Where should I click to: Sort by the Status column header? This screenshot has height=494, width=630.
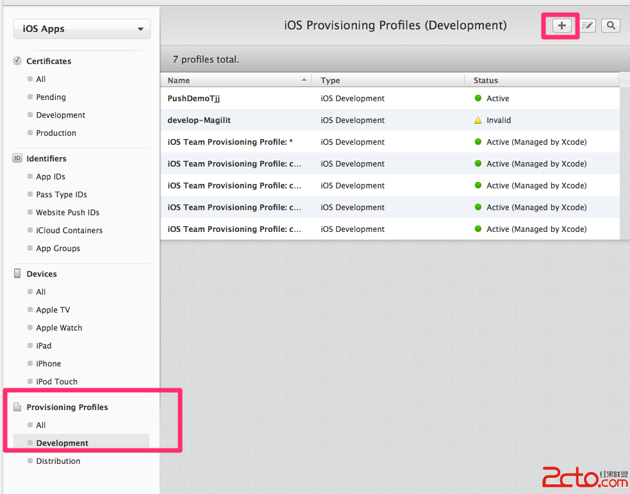coord(542,81)
